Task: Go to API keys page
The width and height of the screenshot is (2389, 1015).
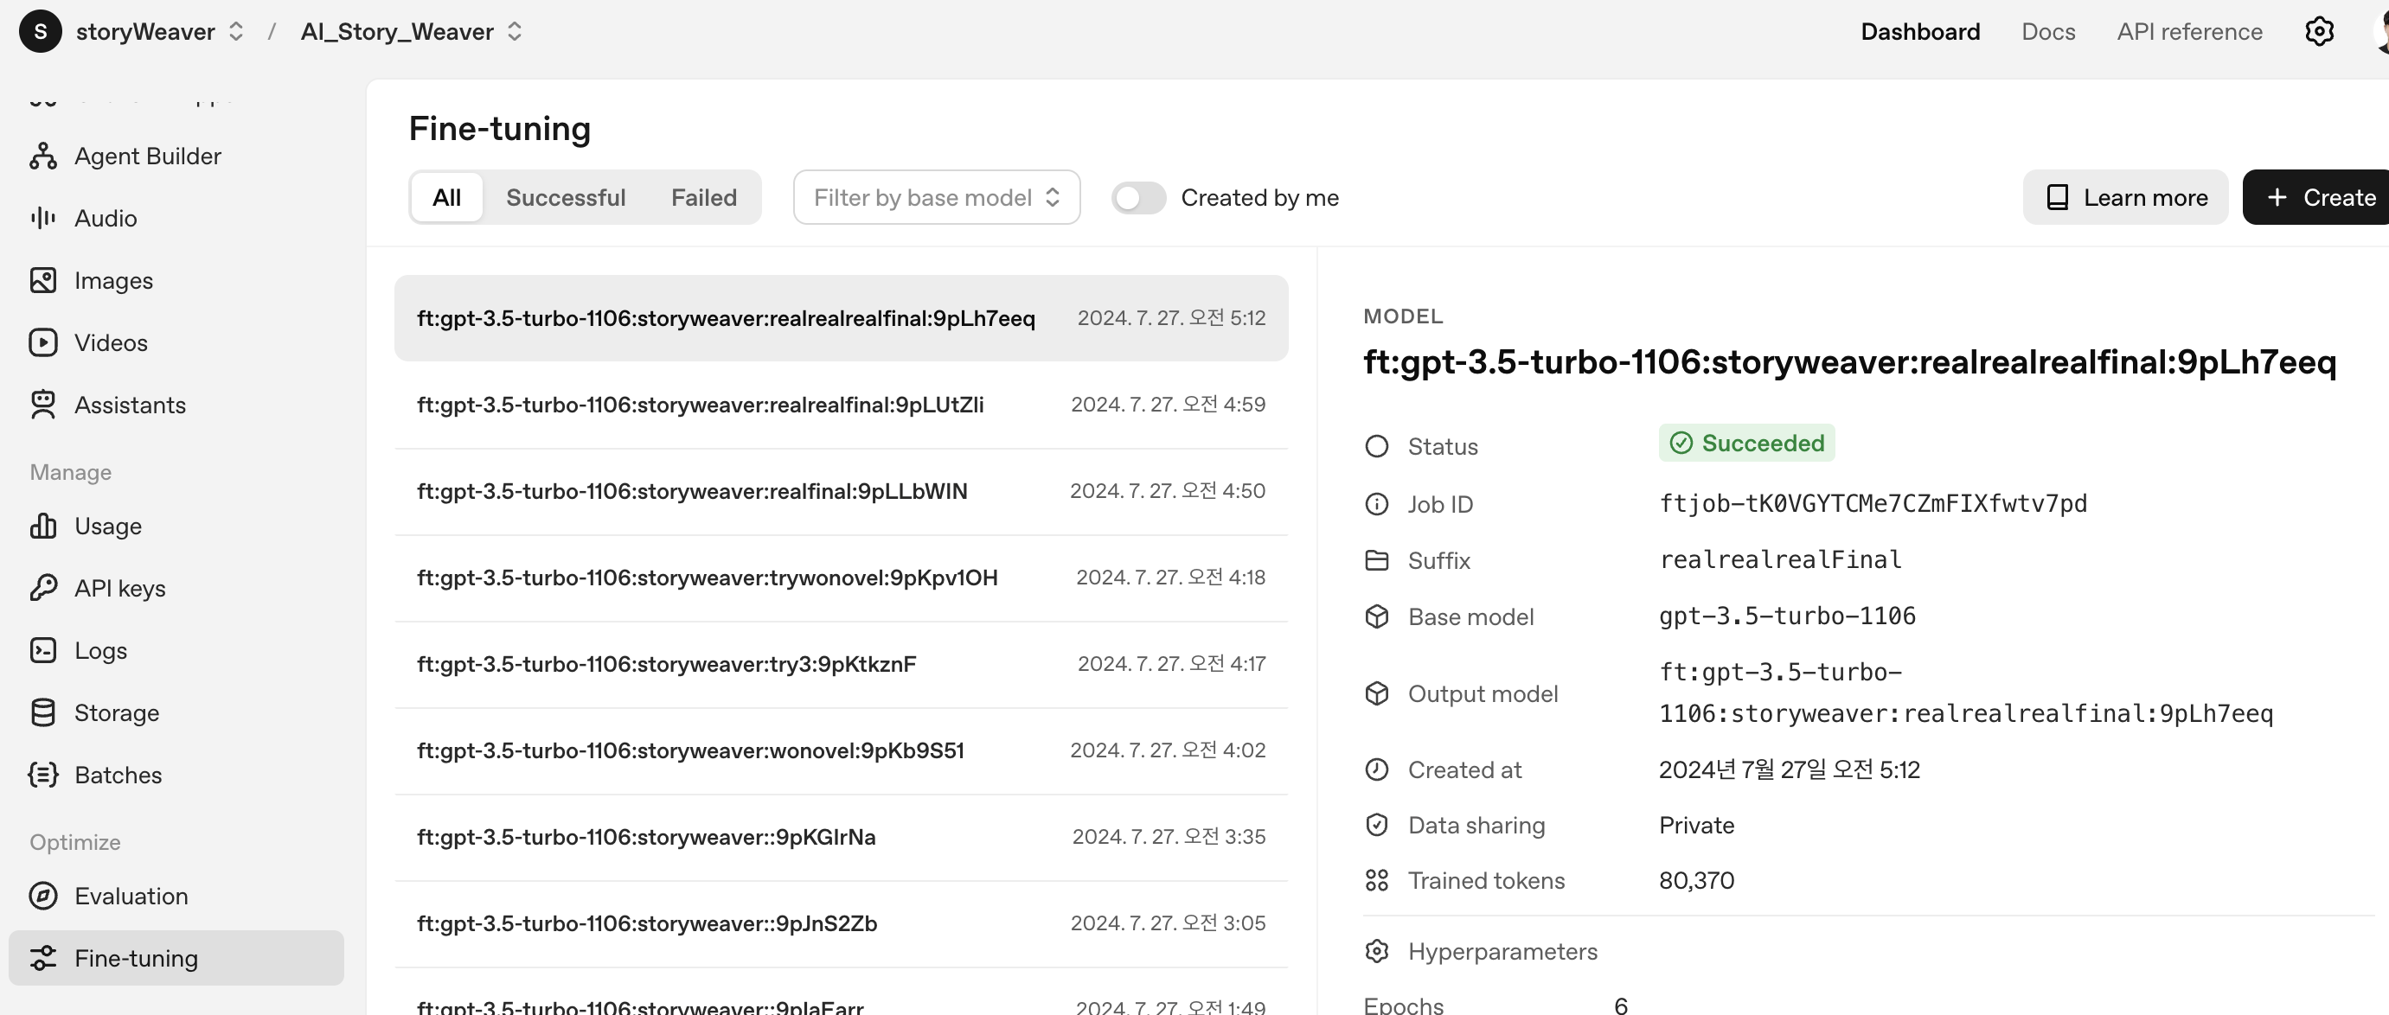Action: [x=119, y=588]
